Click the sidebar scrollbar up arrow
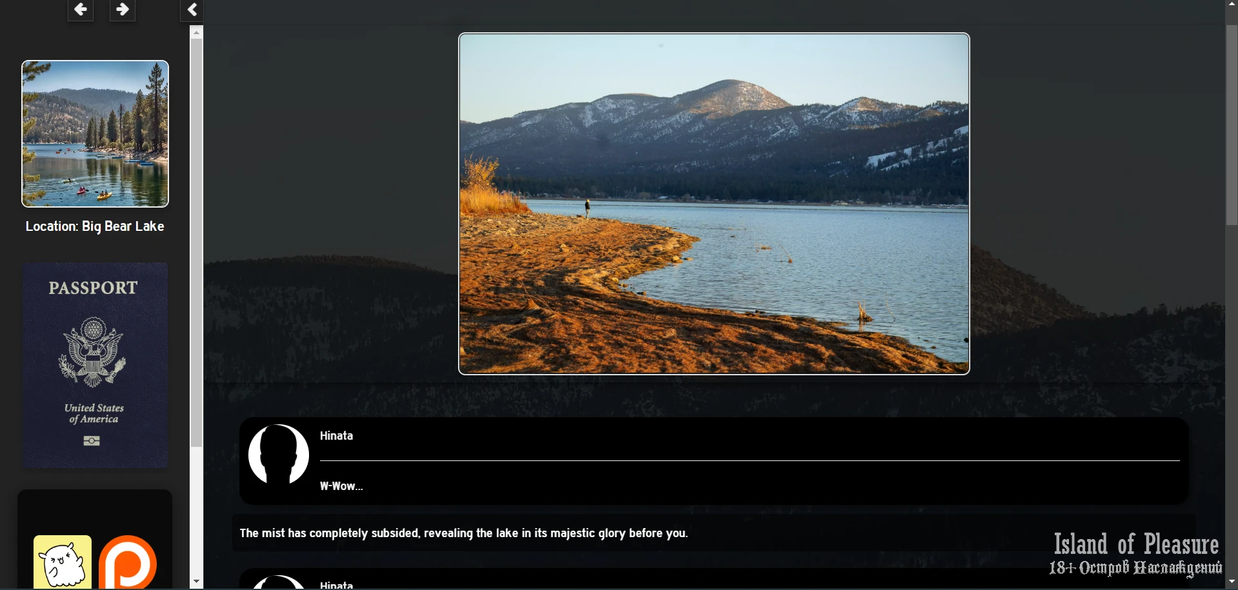The height and width of the screenshot is (590, 1238). tap(196, 32)
